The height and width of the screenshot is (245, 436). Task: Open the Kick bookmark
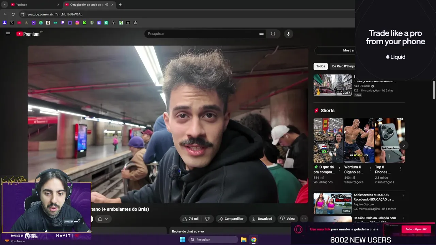pos(84,23)
